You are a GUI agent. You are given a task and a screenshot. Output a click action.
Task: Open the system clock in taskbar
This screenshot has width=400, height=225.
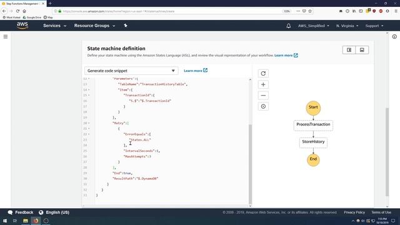[x=382, y=221]
